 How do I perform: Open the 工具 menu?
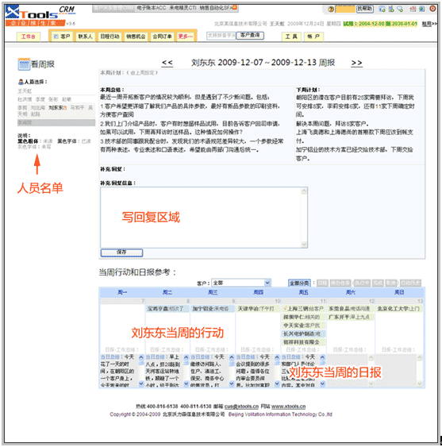(291, 37)
